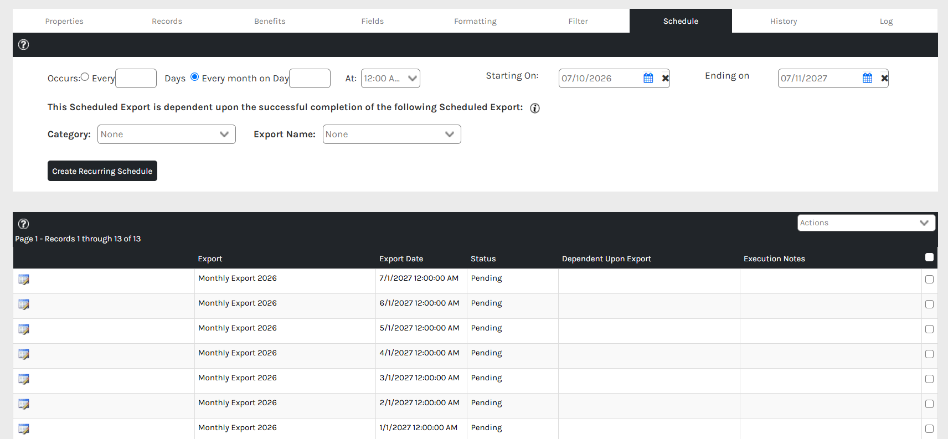Image resolution: width=948 pixels, height=439 pixels.
Task: Click Monthly Export 2026 in the 5/1/2027 row
Action: click(238, 328)
